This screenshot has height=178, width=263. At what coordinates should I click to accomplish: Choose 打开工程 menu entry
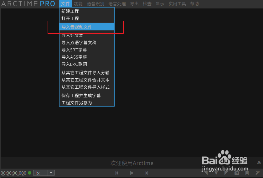pyautogui.click(x=87, y=18)
